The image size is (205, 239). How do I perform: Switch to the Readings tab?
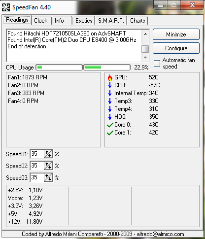tap(17, 20)
